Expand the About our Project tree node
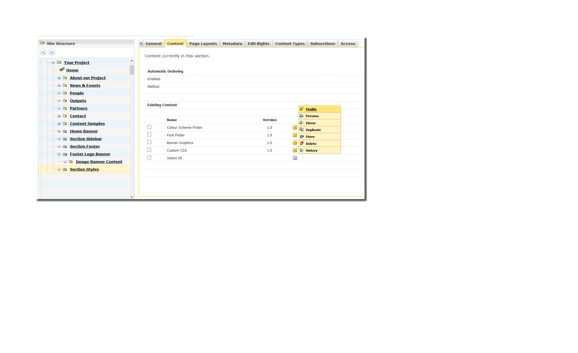This screenshot has height=353, width=578. click(x=59, y=78)
